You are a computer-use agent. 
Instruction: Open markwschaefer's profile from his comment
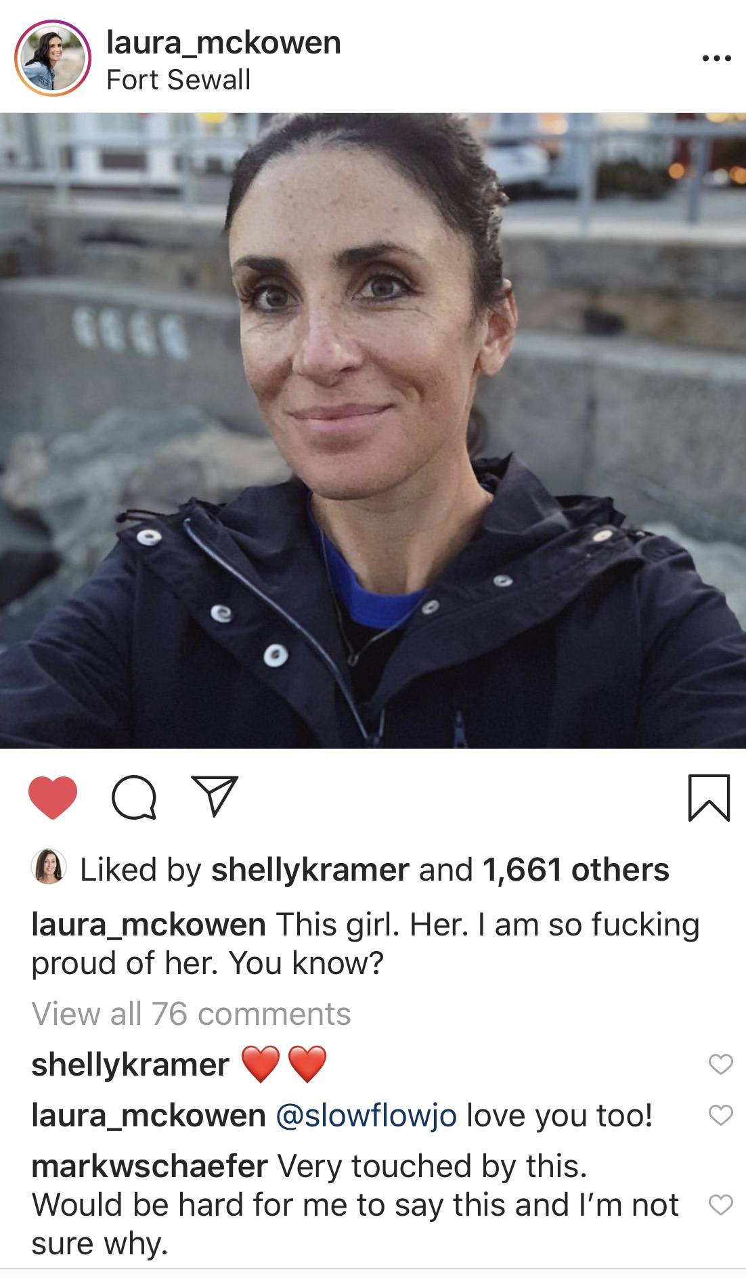coord(150,1166)
